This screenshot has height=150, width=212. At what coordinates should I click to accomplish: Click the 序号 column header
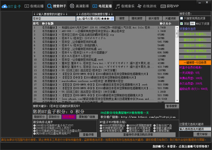click(x=36, y=23)
